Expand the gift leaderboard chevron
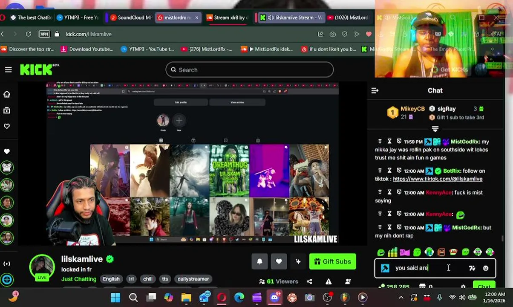The image size is (513, 307). [x=435, y=128]
